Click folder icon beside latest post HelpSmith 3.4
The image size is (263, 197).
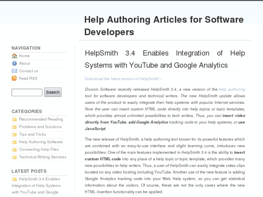coord(14,179)
